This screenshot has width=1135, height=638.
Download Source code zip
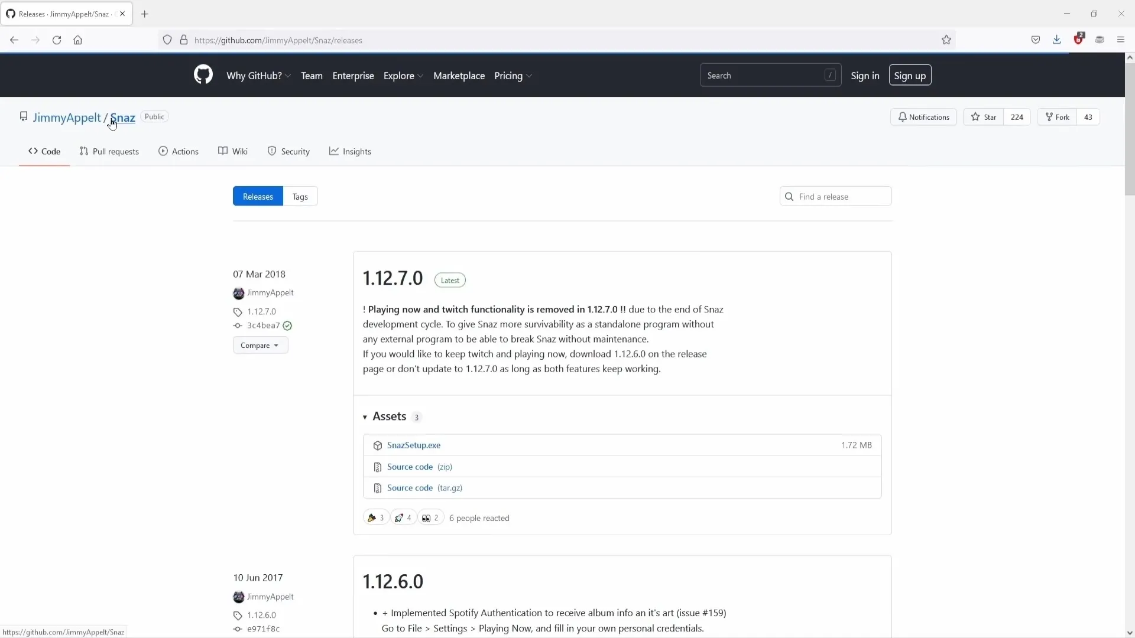point(419,467)
